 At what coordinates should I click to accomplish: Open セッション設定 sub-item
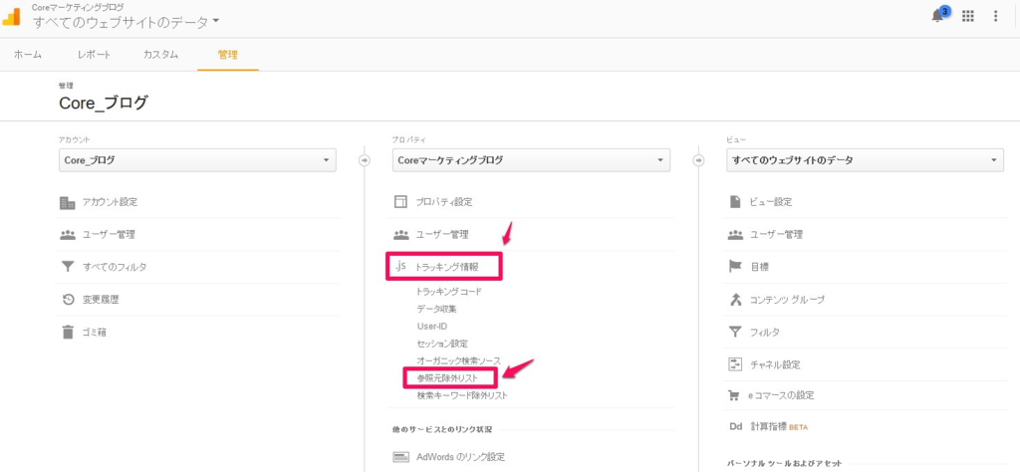tap(442, 344)
